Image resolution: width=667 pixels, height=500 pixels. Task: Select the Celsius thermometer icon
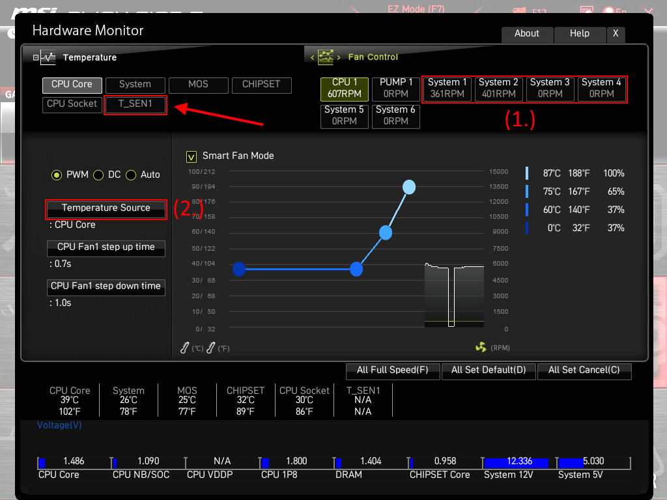[x=184, y=348]
